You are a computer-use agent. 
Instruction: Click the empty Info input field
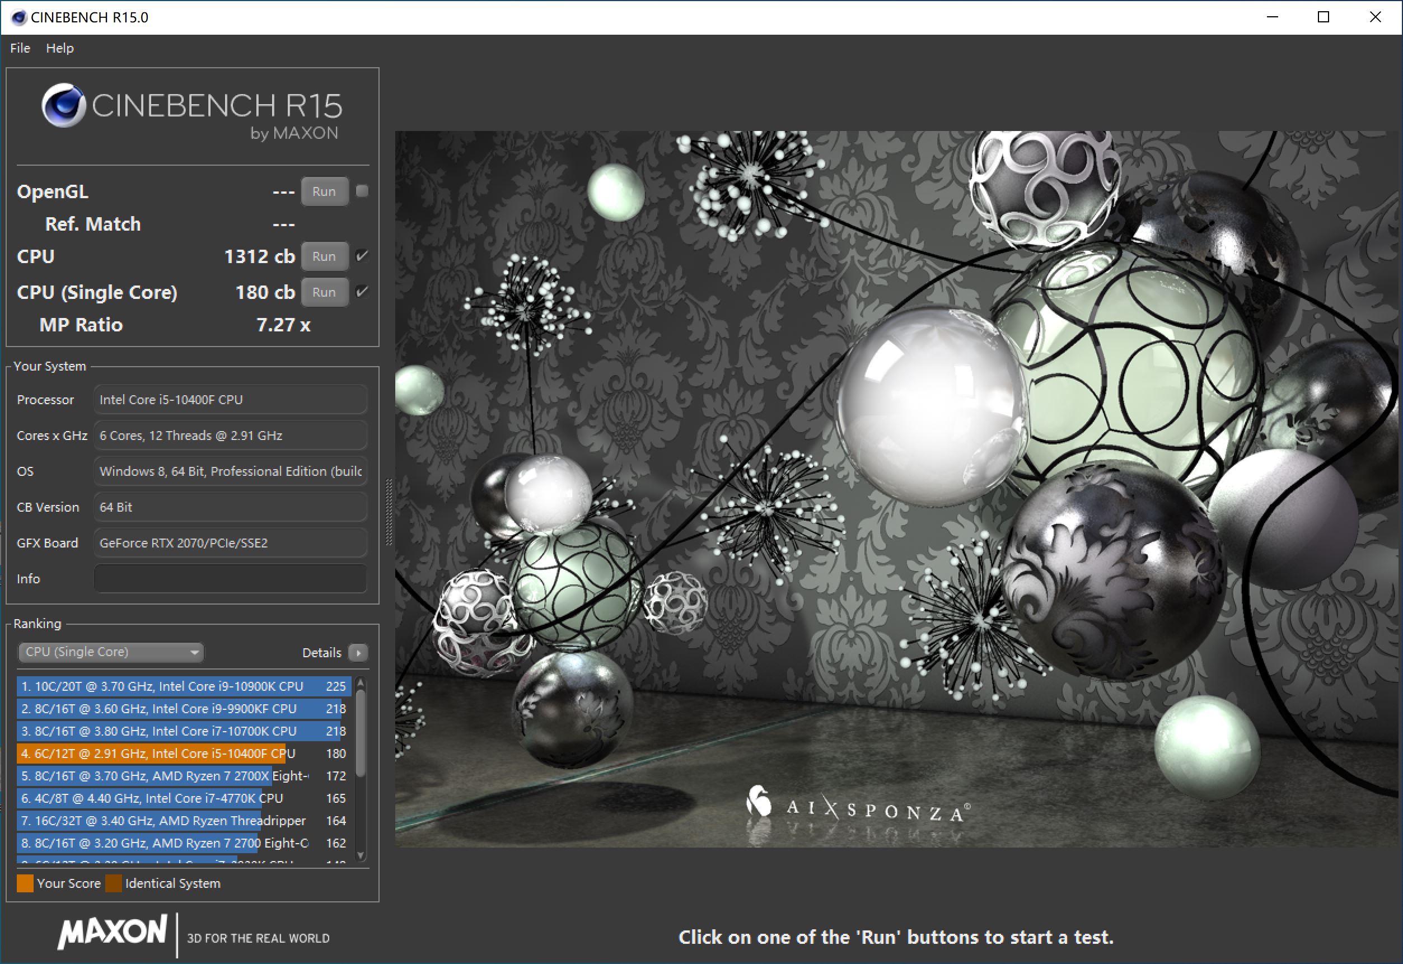[230, 579]
